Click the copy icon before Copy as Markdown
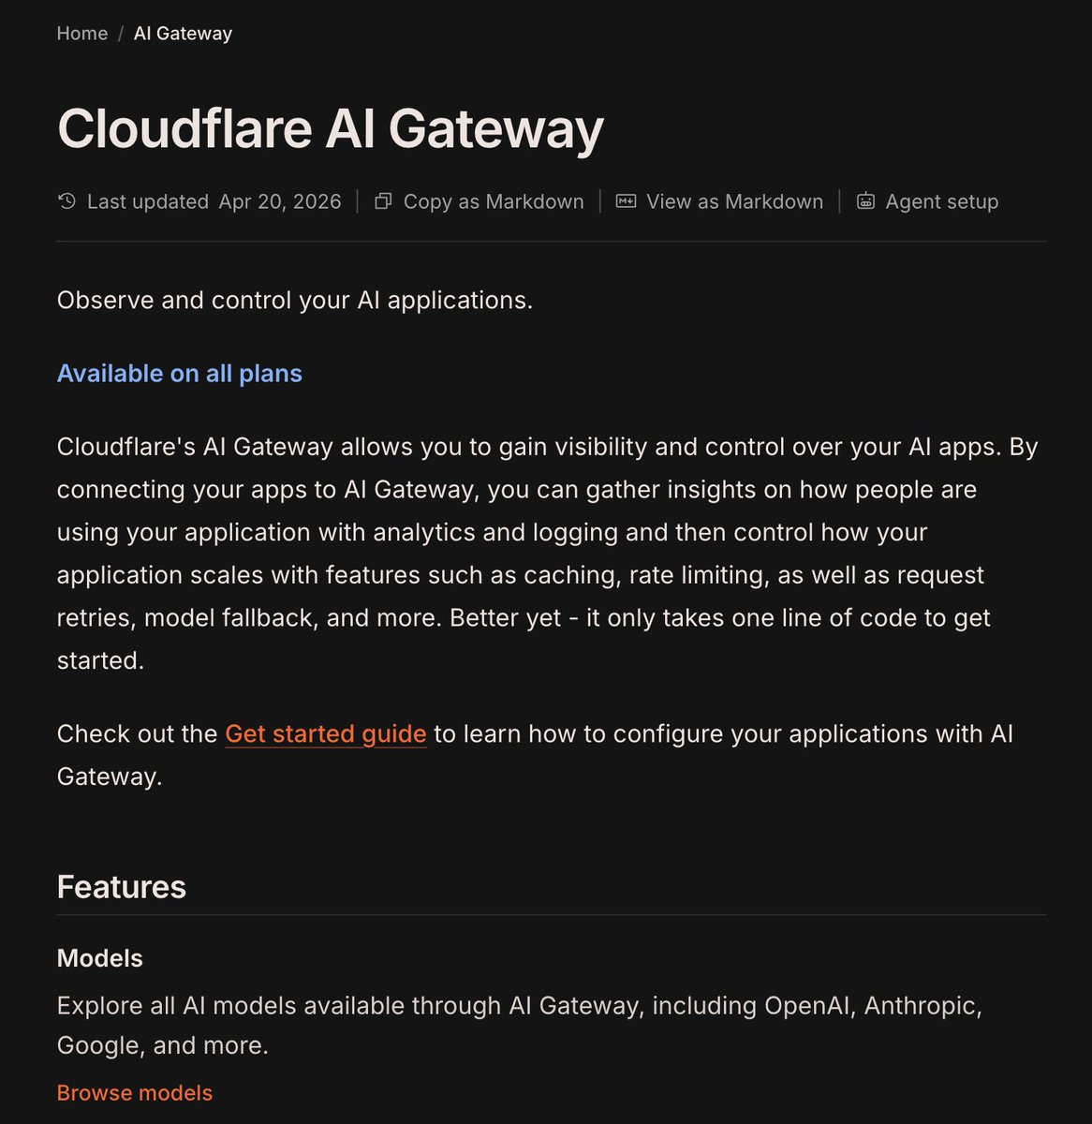 click(x=383, y=201)
